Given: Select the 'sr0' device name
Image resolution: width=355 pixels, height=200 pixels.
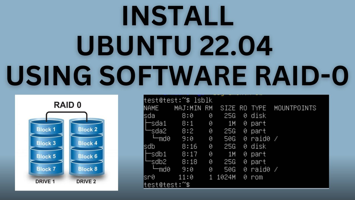Looking at the screenshot, I should click(x=149, y=177).
